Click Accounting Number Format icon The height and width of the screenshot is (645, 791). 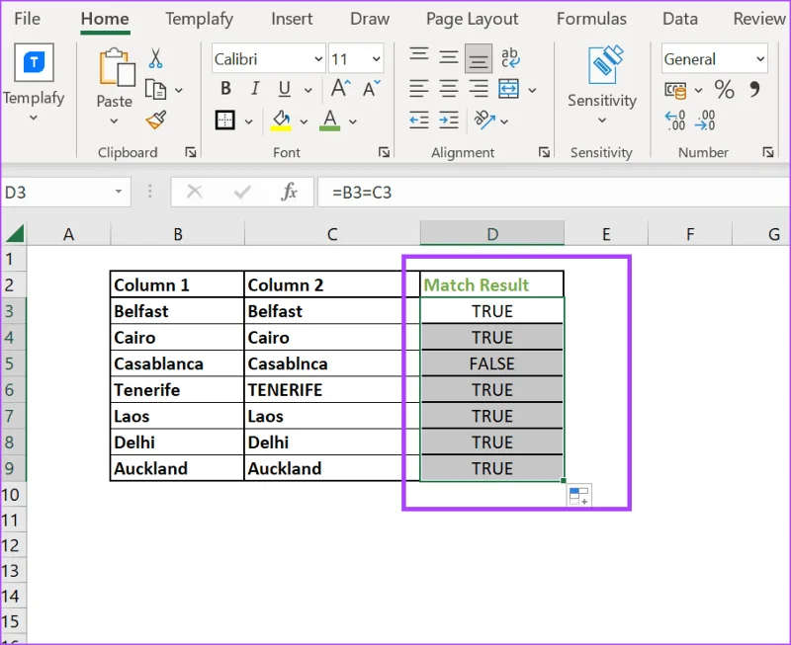[675, 90]
